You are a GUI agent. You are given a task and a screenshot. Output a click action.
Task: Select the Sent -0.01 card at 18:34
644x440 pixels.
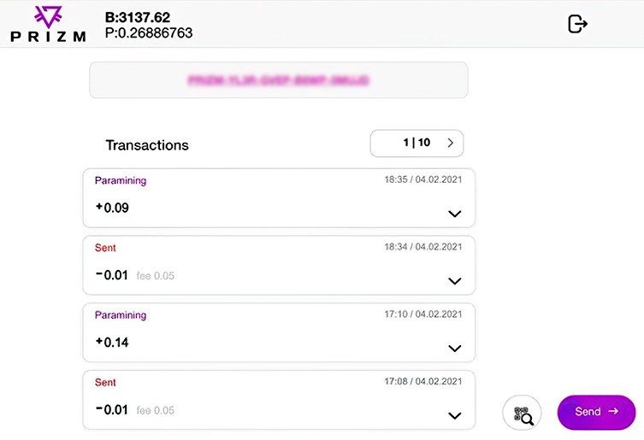point(279,265)
